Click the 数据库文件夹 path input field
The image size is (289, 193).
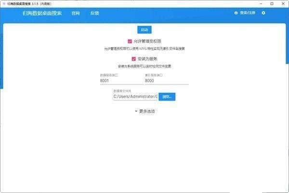(x=135, y=96)
